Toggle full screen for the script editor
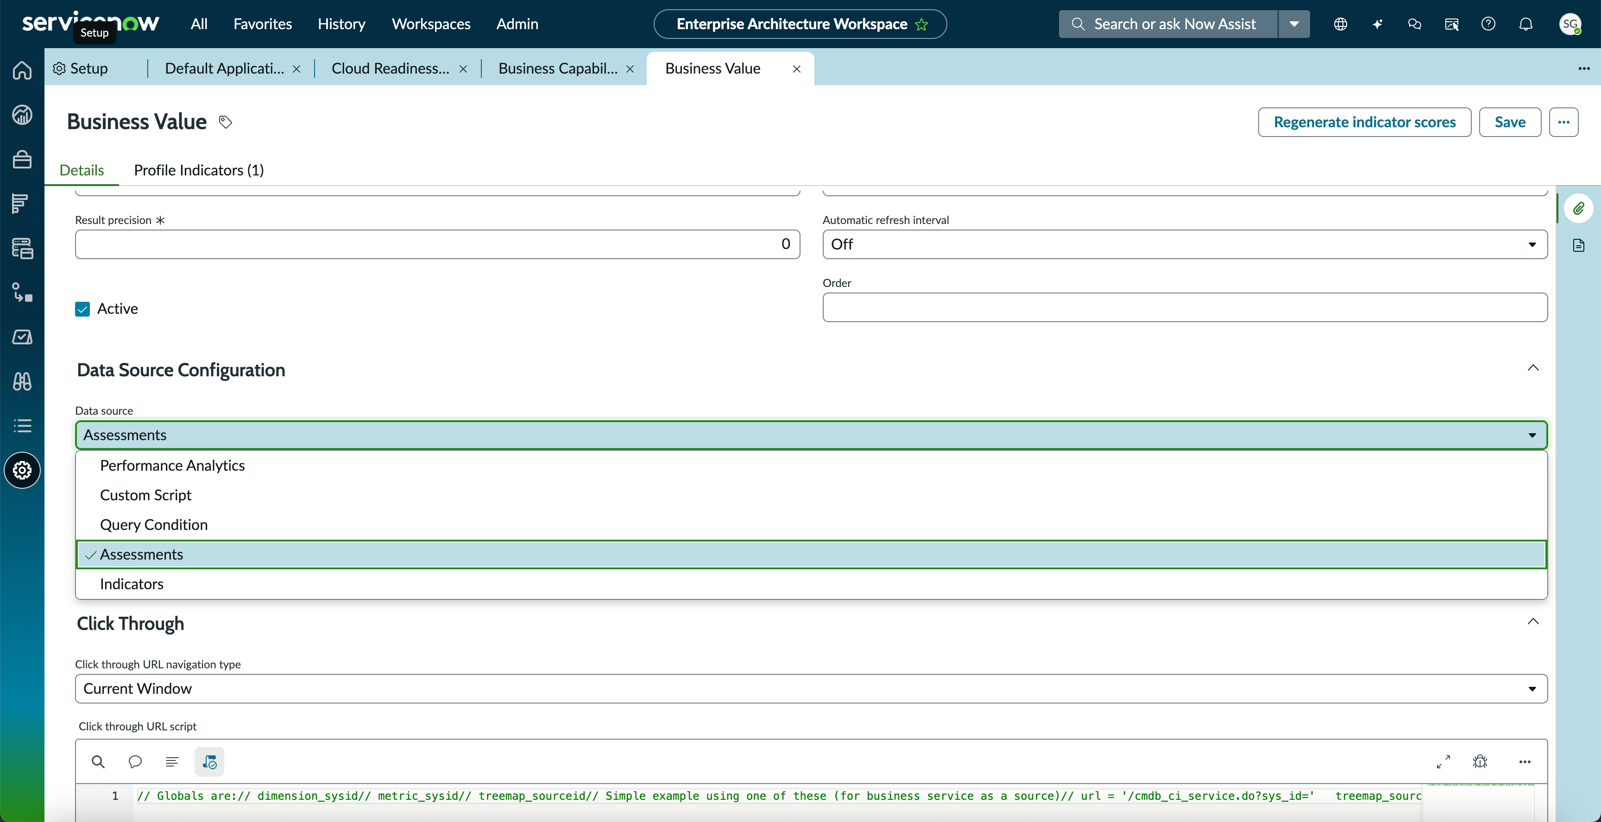Image resolution: width=1601 pixels, height=822 pixels. tap(1443, 762)
